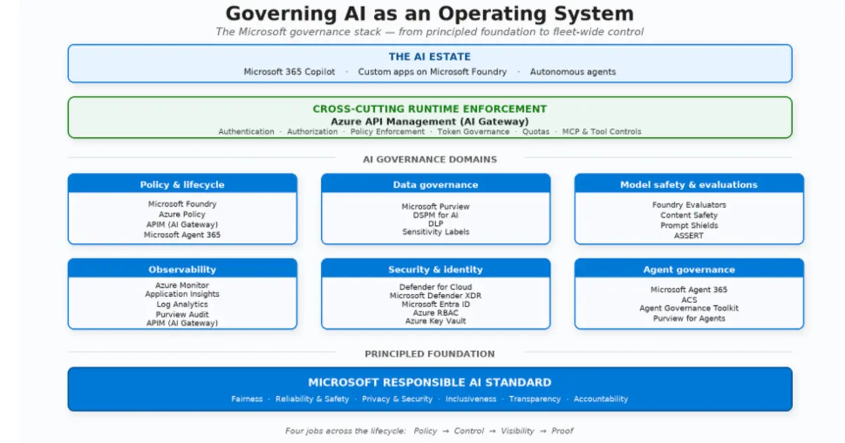845x443 pixels.
Task: Click "Inclusiveness" in the blue bar
Action: [471, 399]
